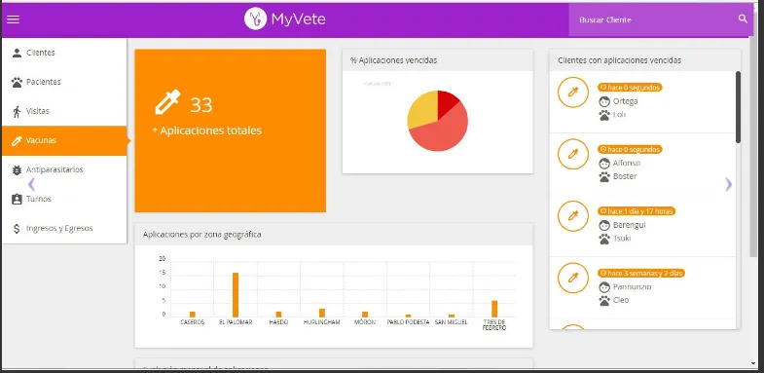Click the face icon next to Pannunzio
Screen dimensions: 764x373
(604, 287)
